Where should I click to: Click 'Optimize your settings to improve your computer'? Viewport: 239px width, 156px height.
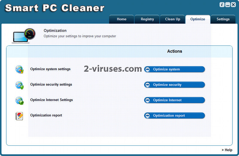(x=80, y=36)
